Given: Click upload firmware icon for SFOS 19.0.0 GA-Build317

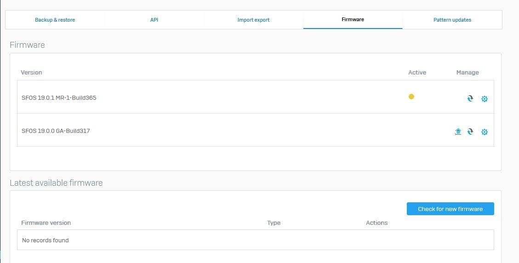Looking at the screenshot, I should 458,132.
